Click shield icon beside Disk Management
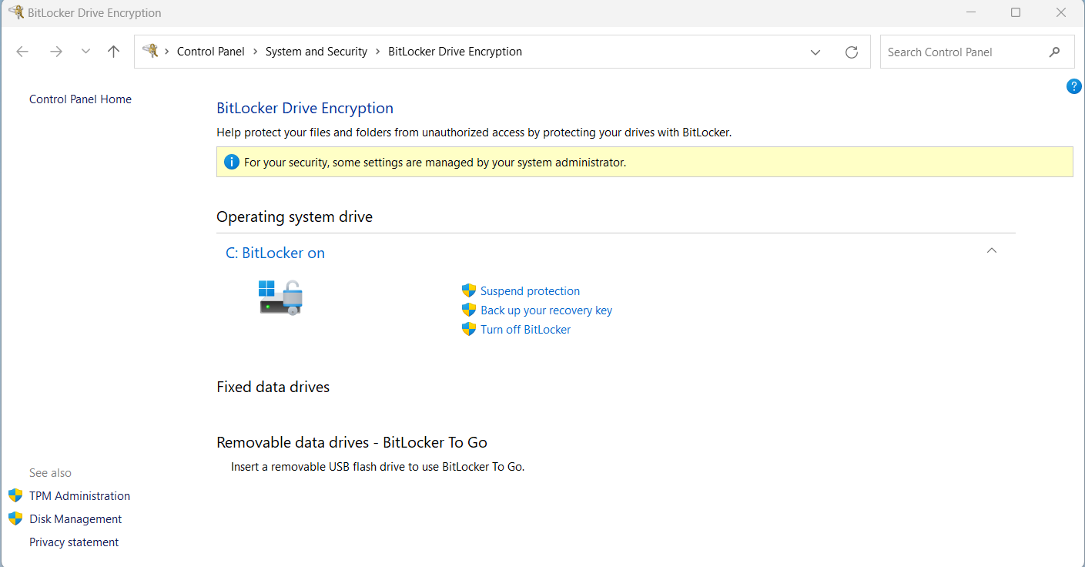Viewport: 1085px width, 567px height. coord(15,518)
